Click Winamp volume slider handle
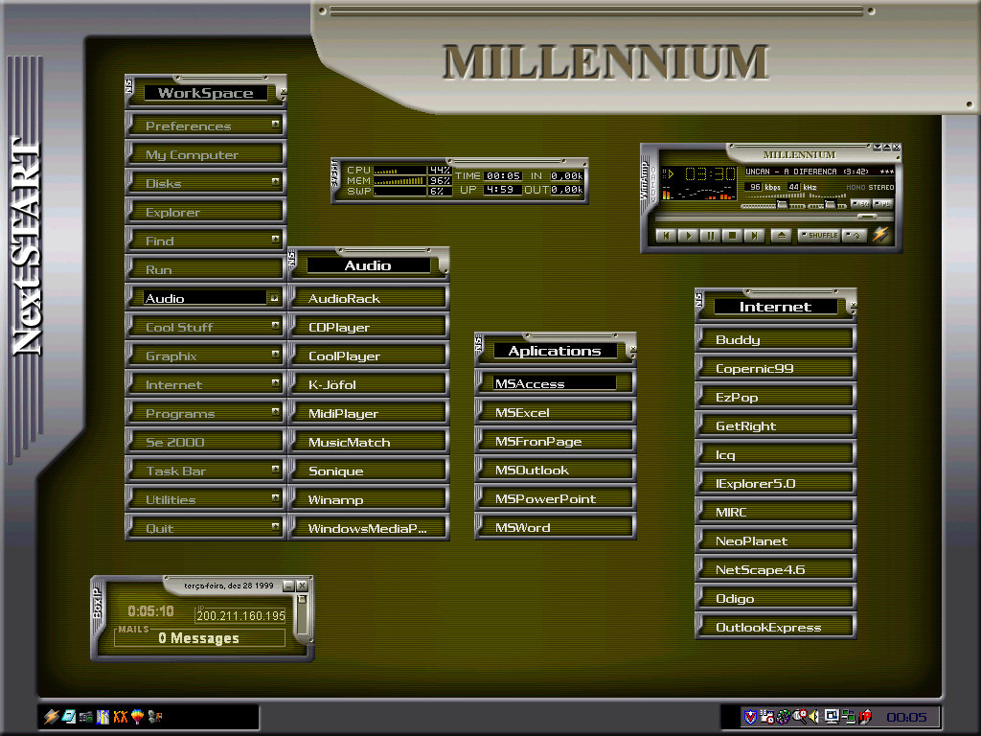981x736 pixels. [x=782, y=205]
